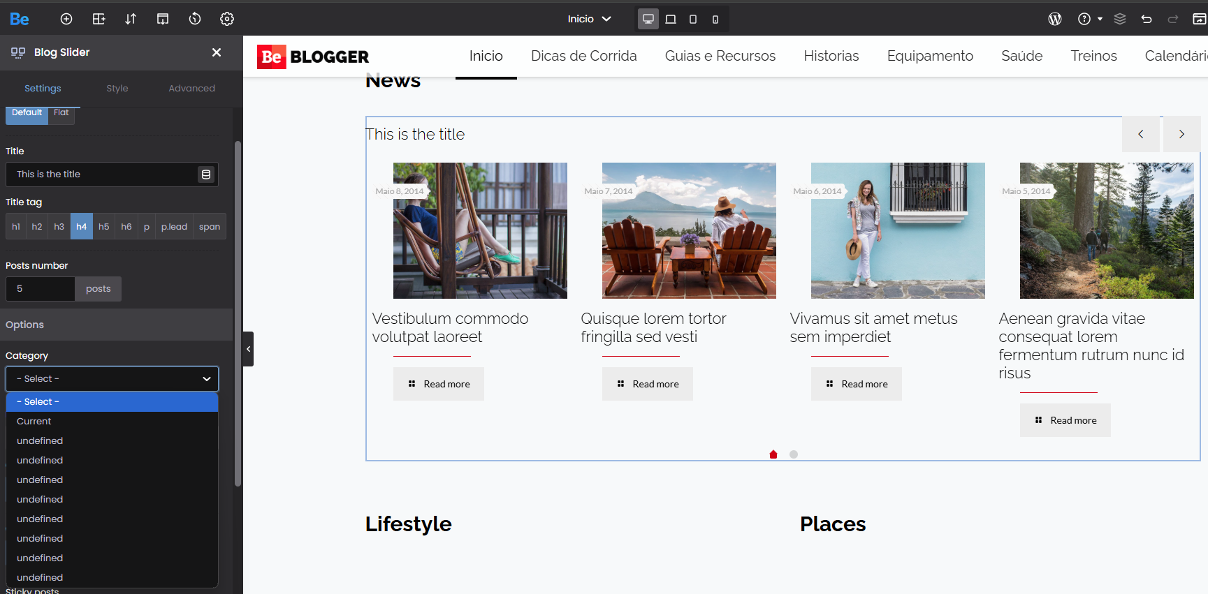Choose Current in Category dropdown list
The width and height of the screenshot is (1208, 594).
34,422
